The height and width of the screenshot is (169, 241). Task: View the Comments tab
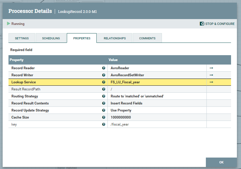[x=147, y=38]
